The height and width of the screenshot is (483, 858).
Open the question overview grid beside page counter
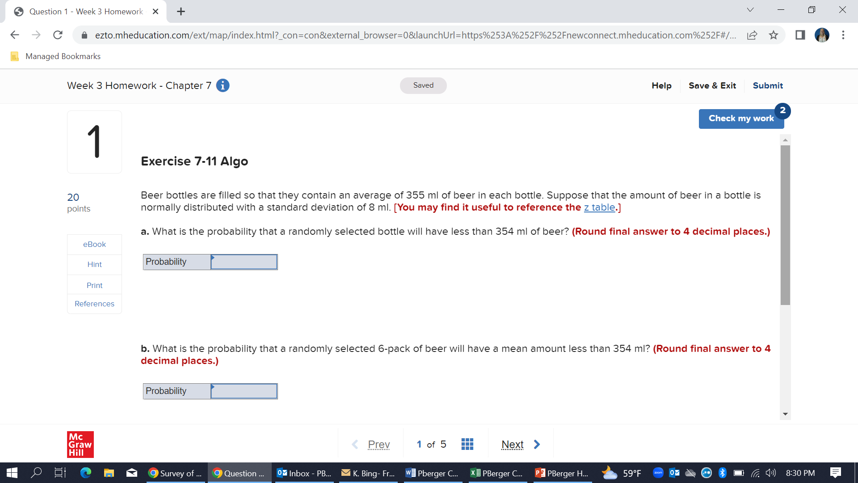pyautogui.click(x=467, y=444)
